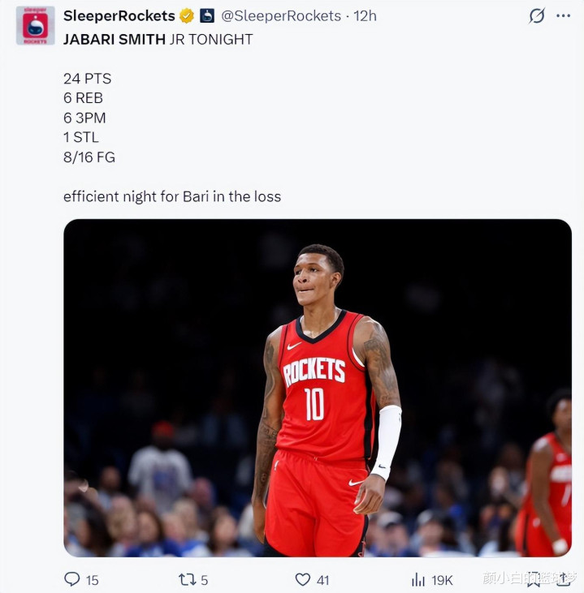Click the reply speech bubble icon

tap(72, 579)
